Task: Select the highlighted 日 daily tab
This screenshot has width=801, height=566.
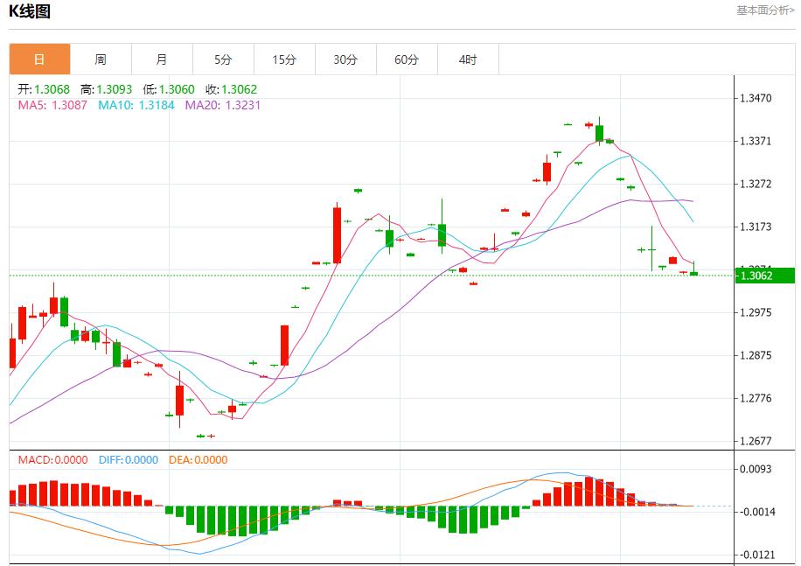Action: pos(39,59)
